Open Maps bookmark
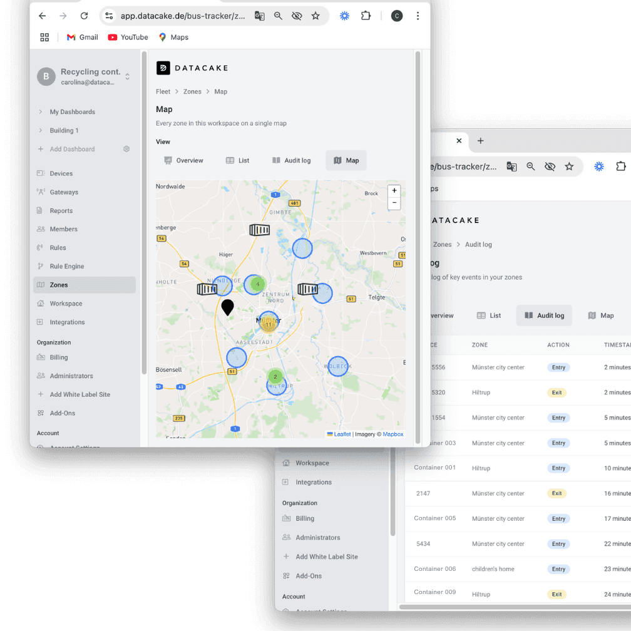Image resolution: width=631 pixels, height=631 pixels. 174,38
